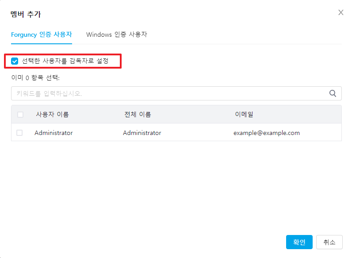This screenshot has width=352, height=258.
Task: Click the example@example.com email cell
Action: pos(266,133)
